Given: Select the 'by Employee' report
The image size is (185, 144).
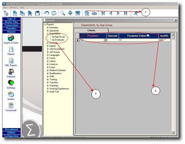Looking at the screenshot, I should (x=58, y=40).
